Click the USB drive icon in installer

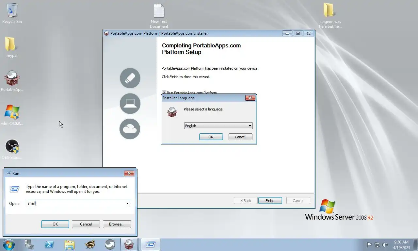coord(130,78)
